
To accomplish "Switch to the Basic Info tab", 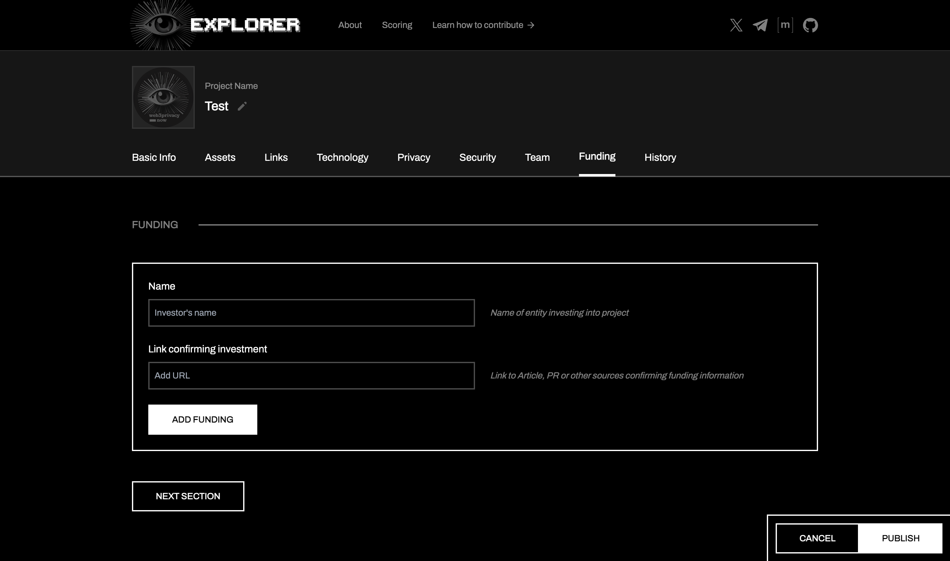I will click(x=154, y=157).
